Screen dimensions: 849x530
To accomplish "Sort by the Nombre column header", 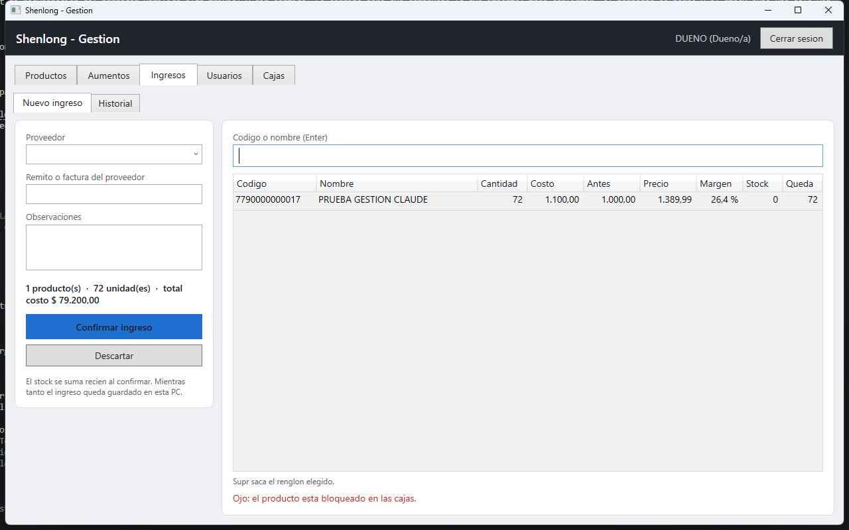I will [x=397, y=184].
